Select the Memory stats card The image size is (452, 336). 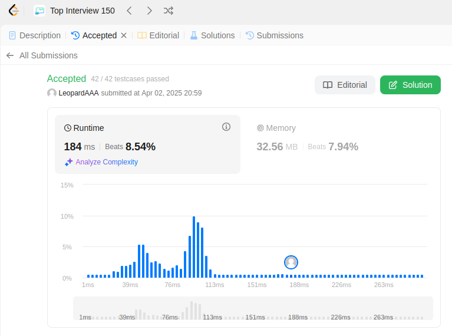click(x=340, y=144)
